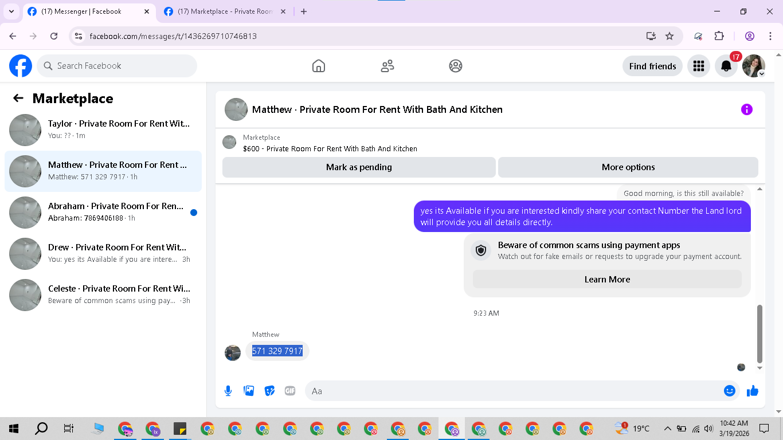Image resolution: width=783 pixels, height=440 pixels.
Task: Switch to Messenger | Facebook browser tab
Action: (x=89, y=11)
